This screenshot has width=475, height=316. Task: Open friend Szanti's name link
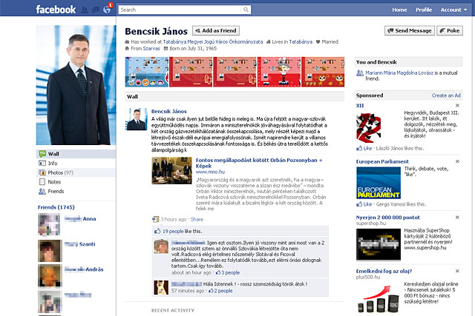tap(80, 243)
